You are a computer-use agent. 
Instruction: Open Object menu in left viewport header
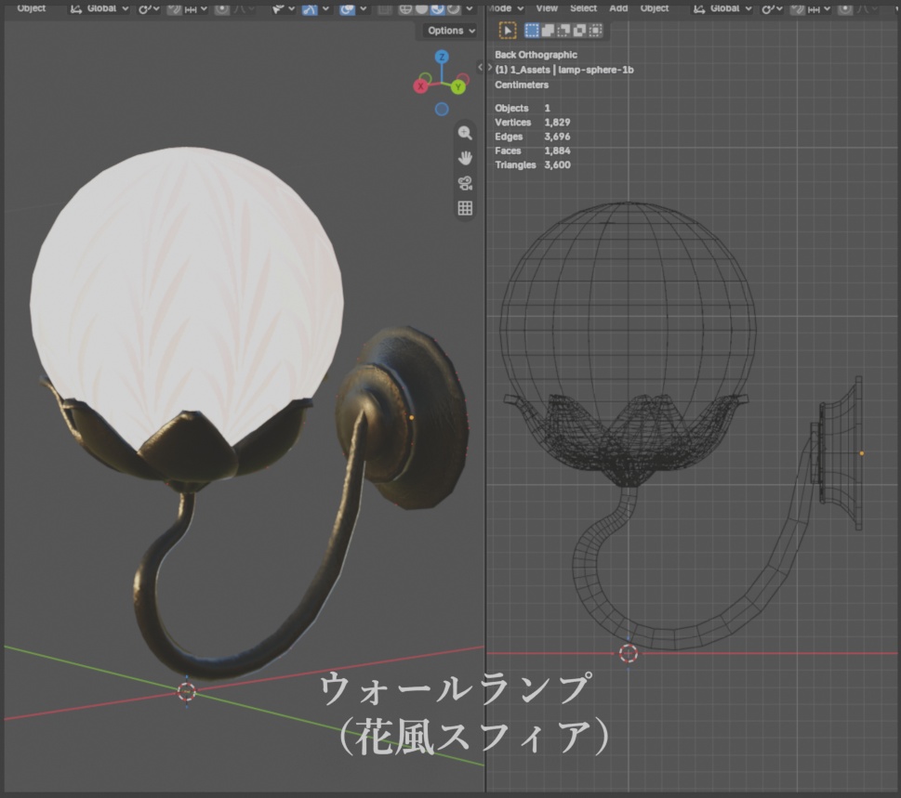pyautogui.click(x=31, y=8)
